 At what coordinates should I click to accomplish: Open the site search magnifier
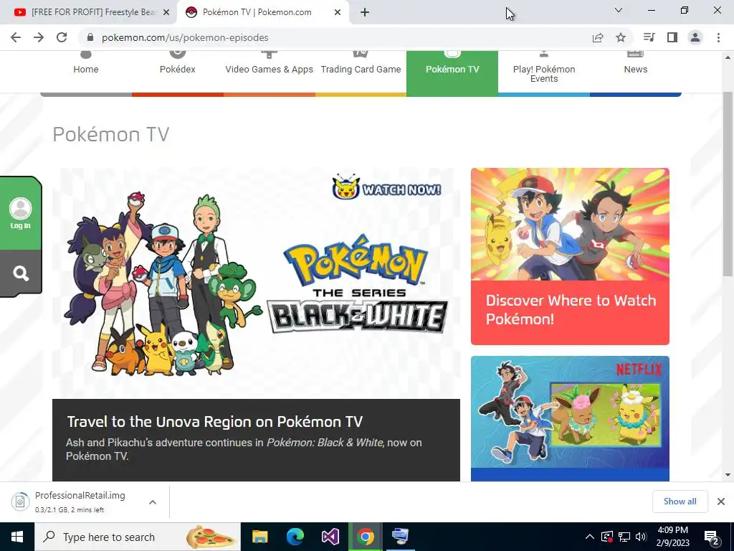click(x=21, y=273)
